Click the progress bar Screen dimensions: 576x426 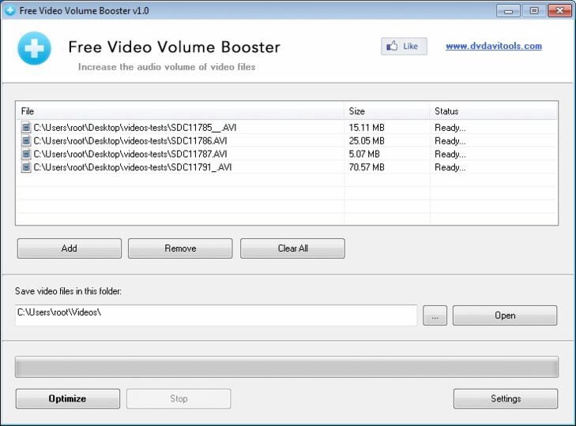287,367
